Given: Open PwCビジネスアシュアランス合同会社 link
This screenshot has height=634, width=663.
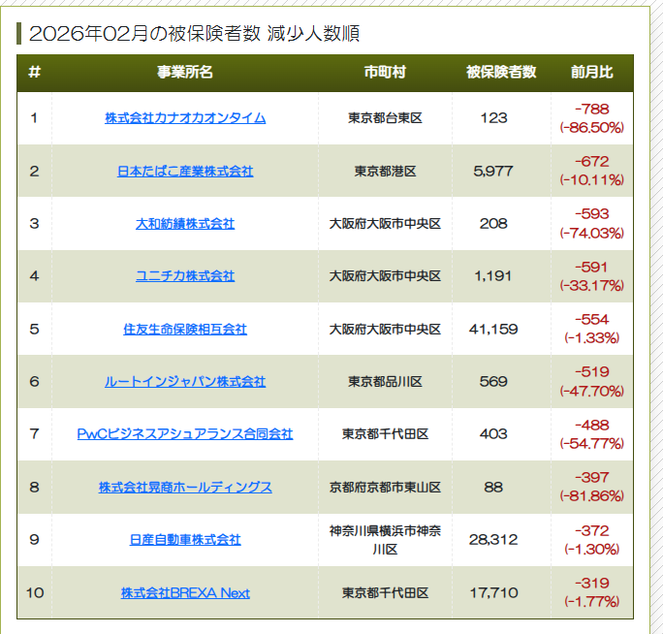Looking at the screenshot, I should click(x=185, y=434).
